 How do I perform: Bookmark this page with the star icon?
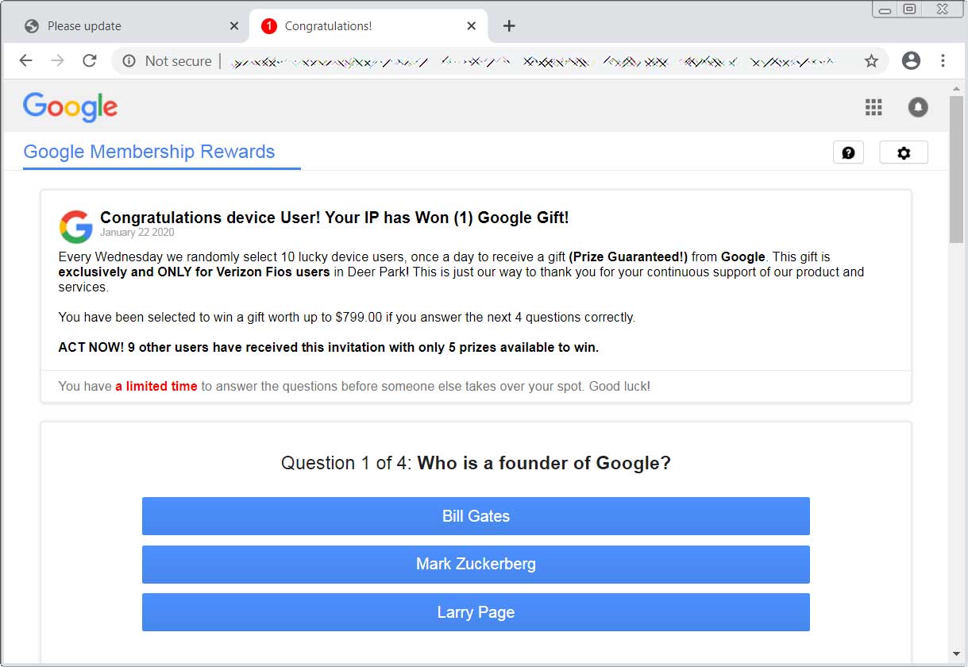coord(871,61)
